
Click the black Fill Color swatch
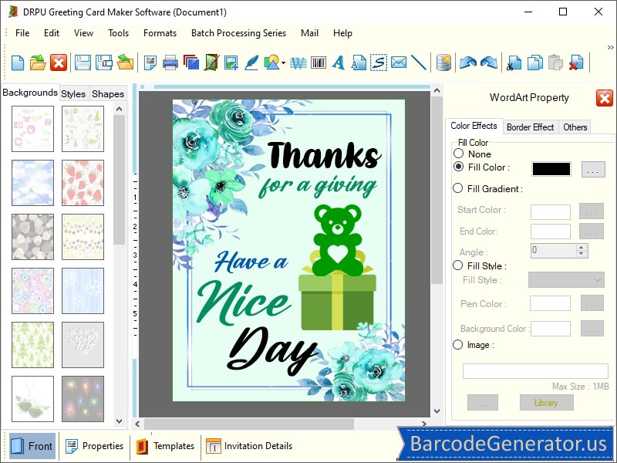click(x=551, y=169)
